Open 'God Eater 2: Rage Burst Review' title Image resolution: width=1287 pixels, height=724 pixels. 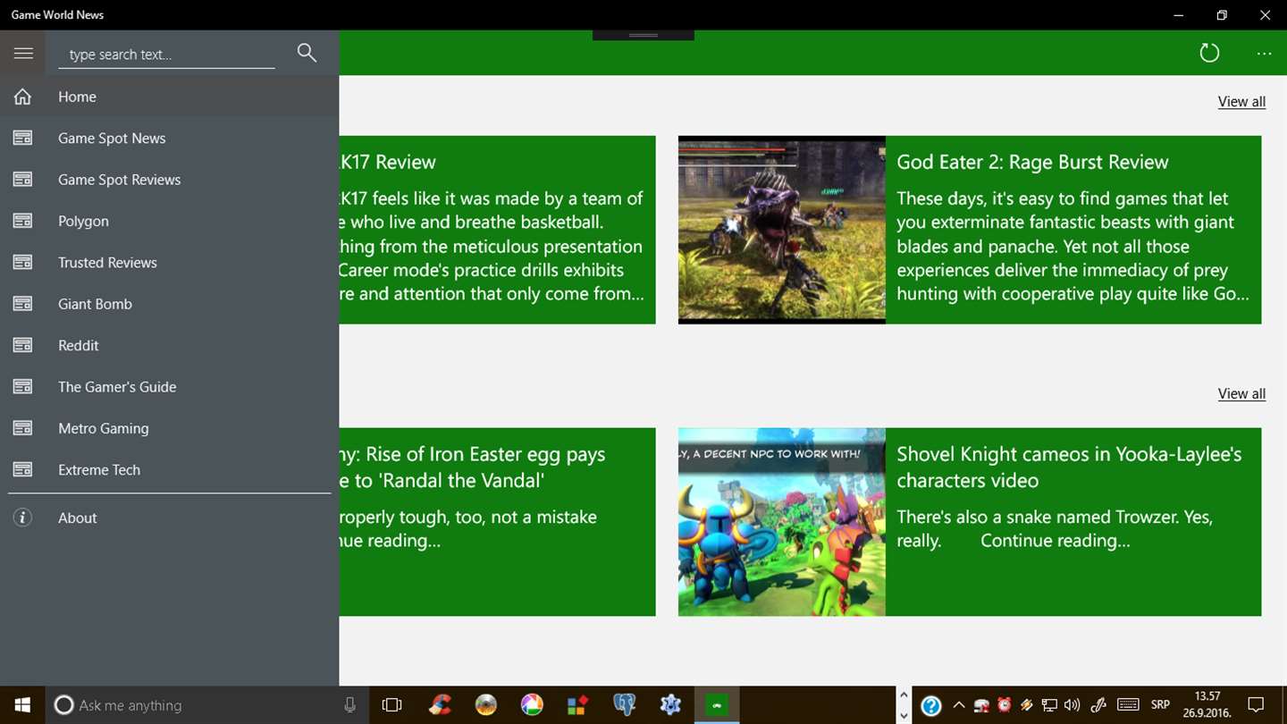pos(1032,163)
